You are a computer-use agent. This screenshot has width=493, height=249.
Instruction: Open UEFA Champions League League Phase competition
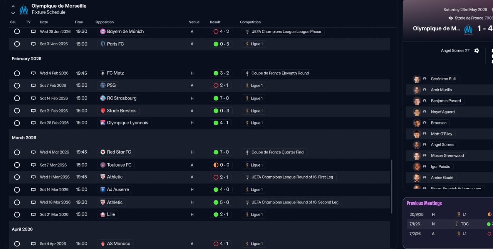(x=283, y=32)
